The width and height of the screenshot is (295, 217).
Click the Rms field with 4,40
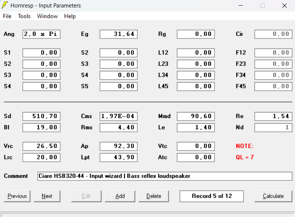click(119, 128)
